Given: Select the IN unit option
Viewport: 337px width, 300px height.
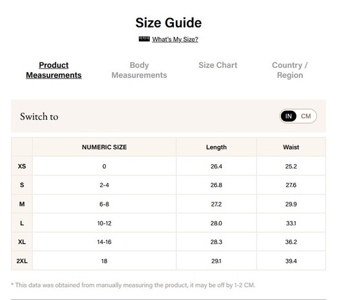Looking at the screenshot, I should pos(288,116).
